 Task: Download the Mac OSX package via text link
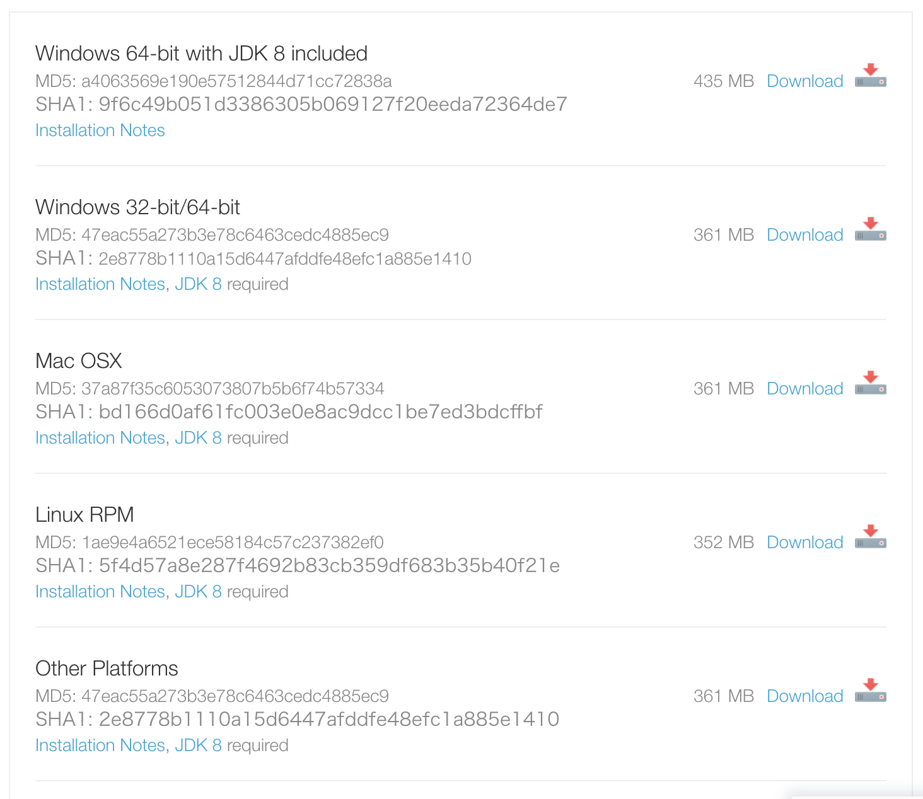click(804, 389)
